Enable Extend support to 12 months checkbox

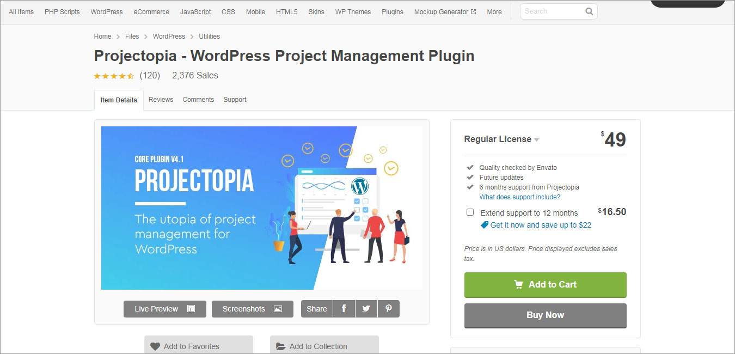(470, 212)
